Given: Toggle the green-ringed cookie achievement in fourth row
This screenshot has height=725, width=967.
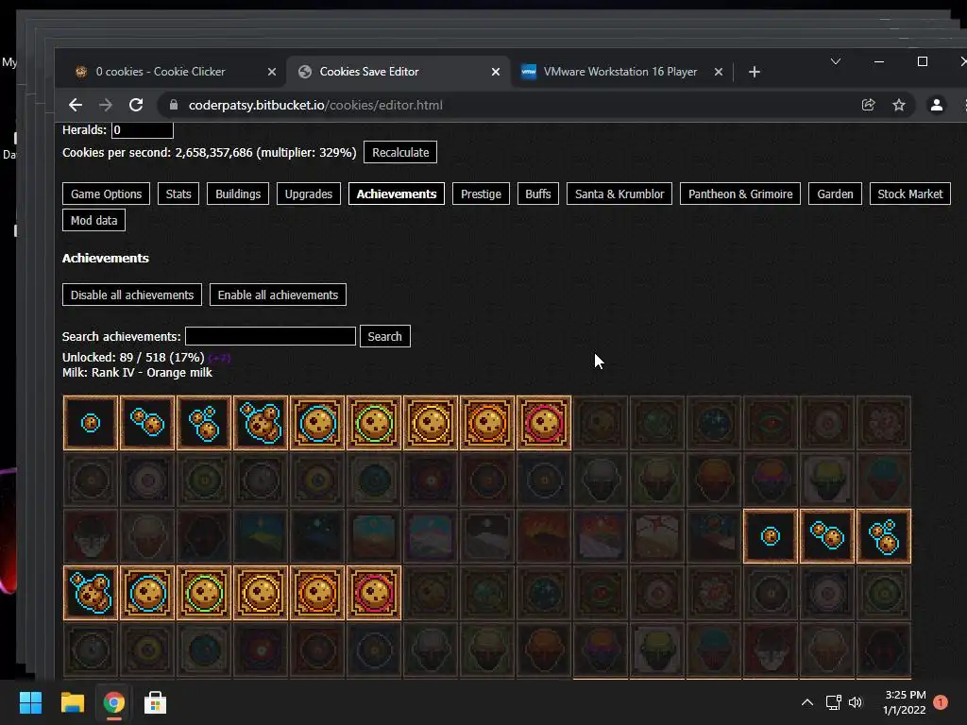Looking at the screenshot, I should [204, 593].
